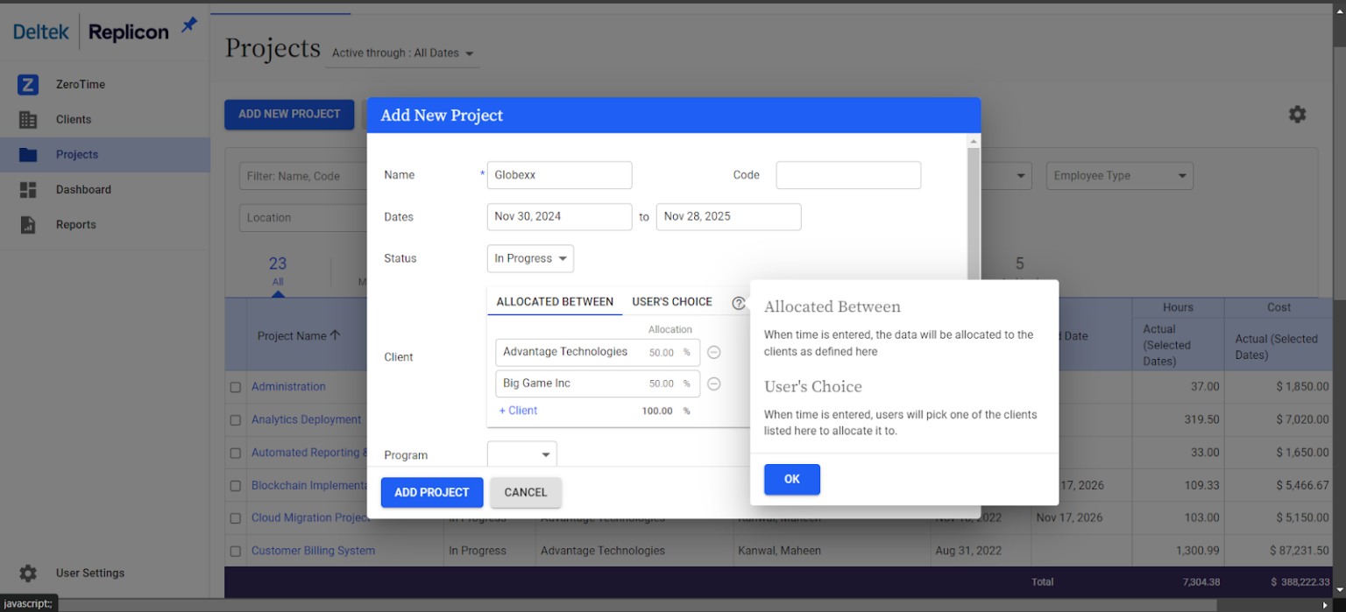Open the settings gear above the projects table

(1298, 114)
